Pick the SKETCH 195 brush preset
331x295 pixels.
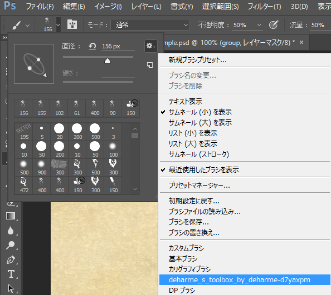tap(23, 132)
